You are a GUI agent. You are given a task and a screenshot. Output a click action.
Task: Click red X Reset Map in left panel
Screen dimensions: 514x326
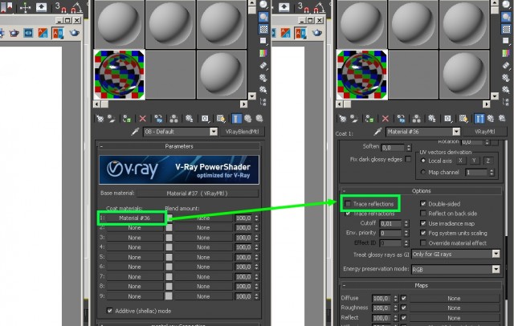[142, 118]
